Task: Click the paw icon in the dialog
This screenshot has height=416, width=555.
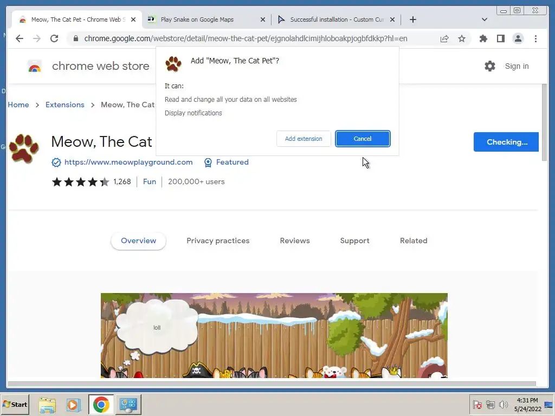Action: [173, 64]
